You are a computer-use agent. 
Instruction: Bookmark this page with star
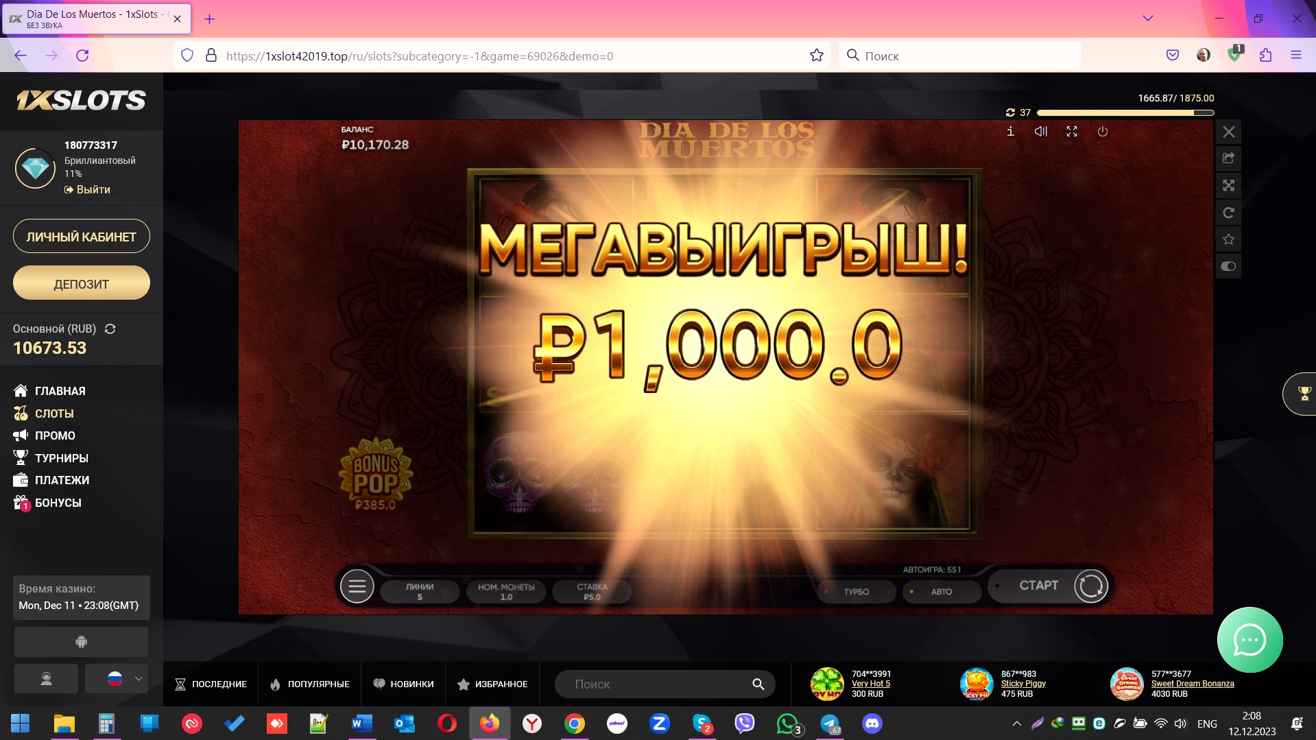click(x=816, y=56)
